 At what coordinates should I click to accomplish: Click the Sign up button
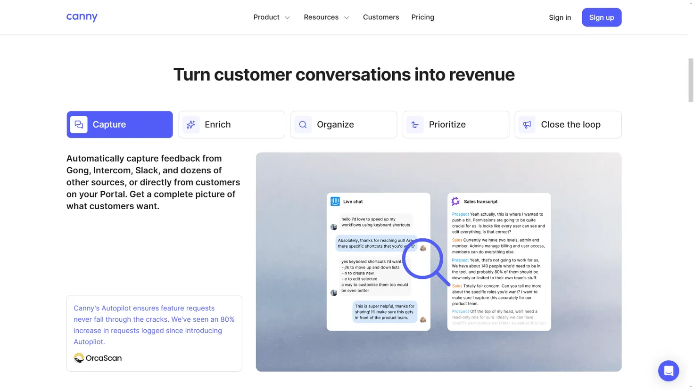[x=602, y=17]
